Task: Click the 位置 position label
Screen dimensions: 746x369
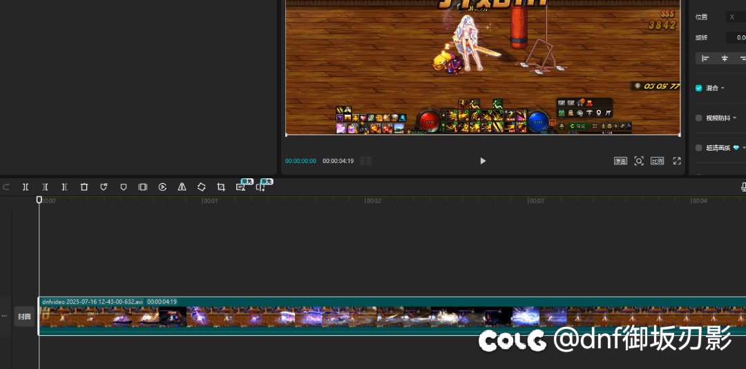Action: (701, 17)
